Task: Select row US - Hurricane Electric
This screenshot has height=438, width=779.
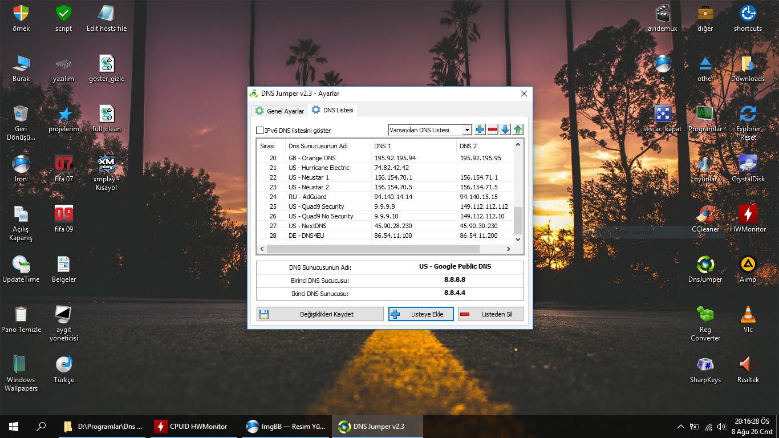Action: click(x=386, y=168)
